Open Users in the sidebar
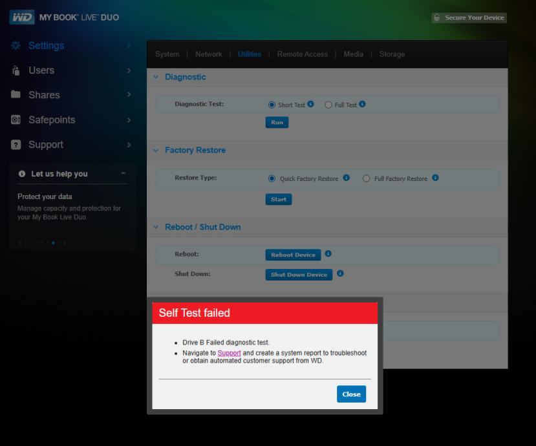Image resolution: width=536 pixels, height=446 pixels. (41, 70)
